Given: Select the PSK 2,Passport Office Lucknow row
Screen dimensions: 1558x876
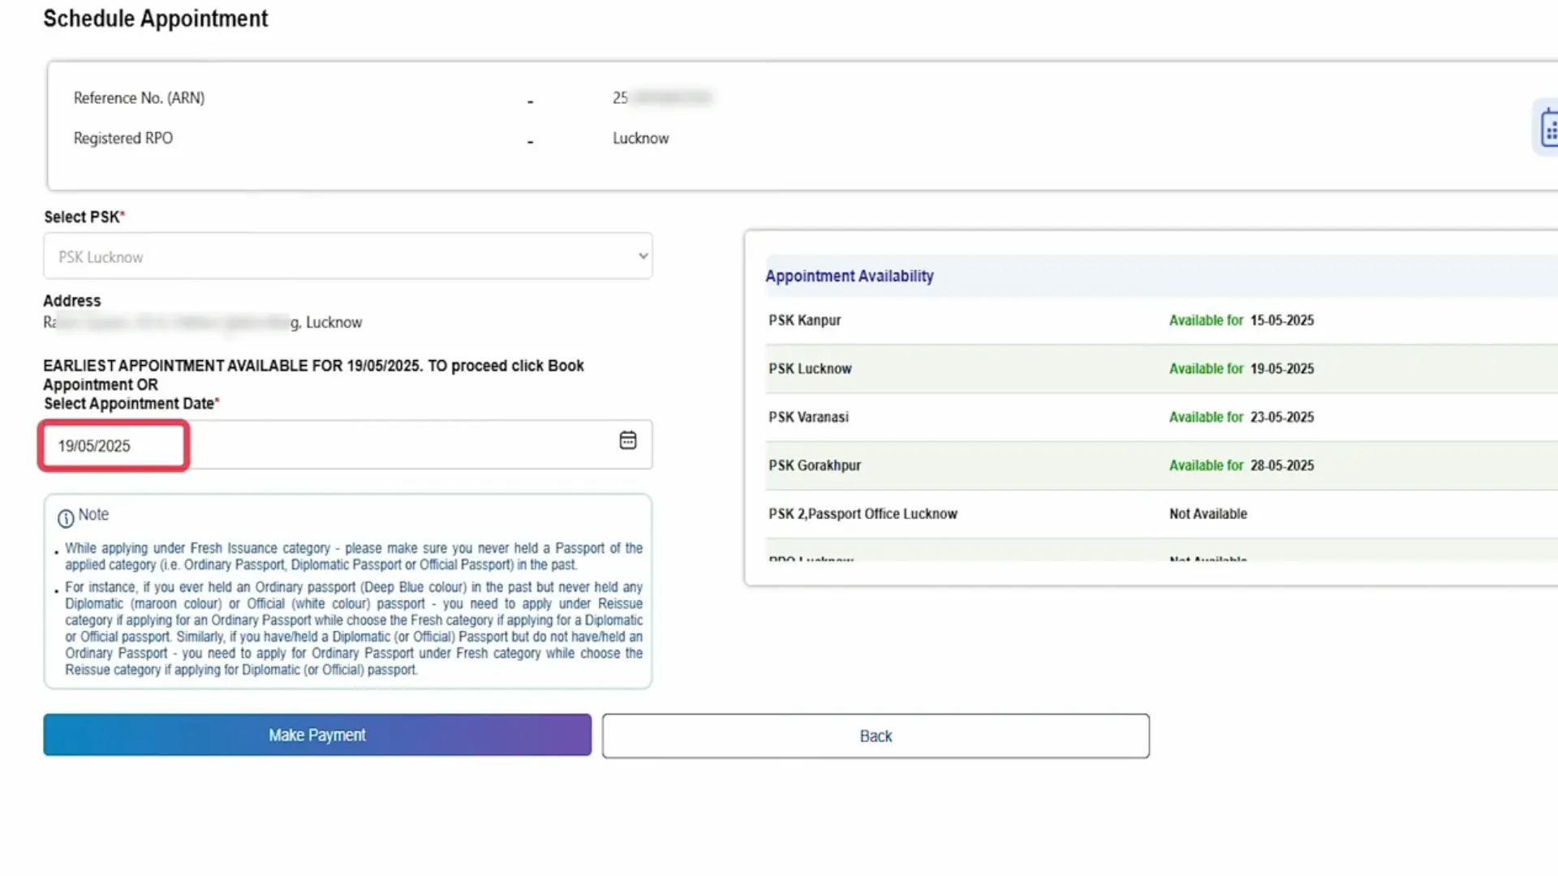Looking at the screenshot, I should click(1161, 514).
